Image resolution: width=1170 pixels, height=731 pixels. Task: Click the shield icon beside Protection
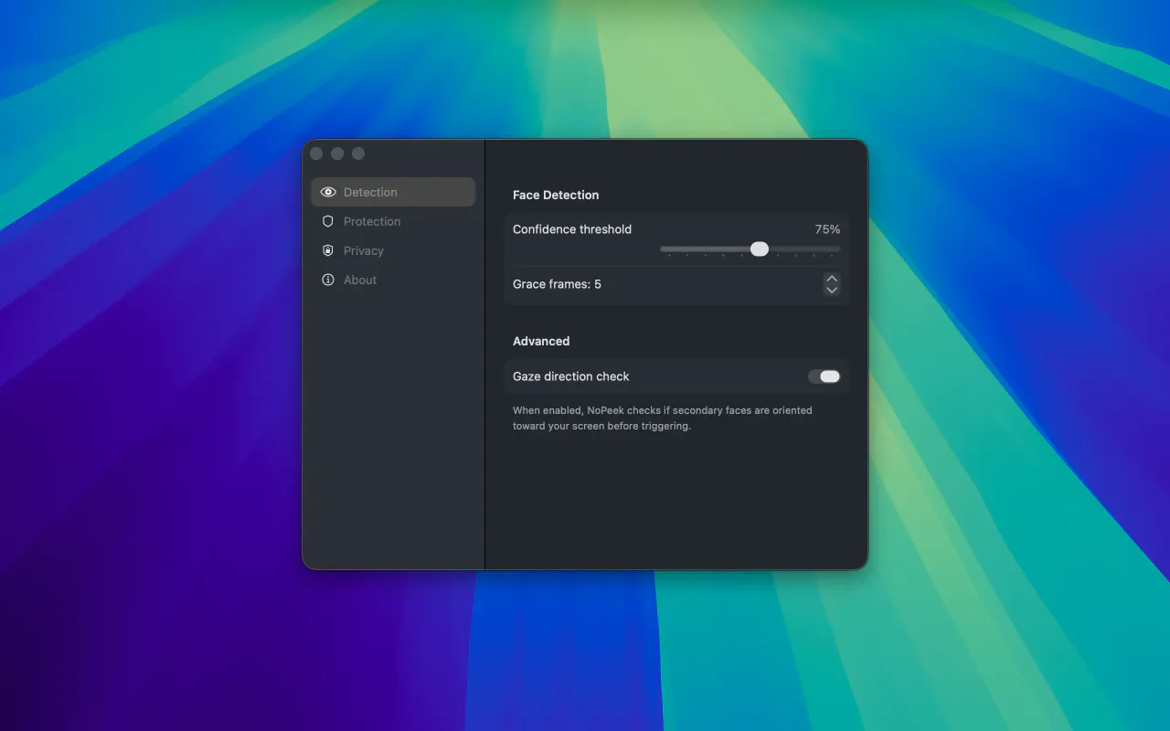pyautogui.click(x=328, y=221)
